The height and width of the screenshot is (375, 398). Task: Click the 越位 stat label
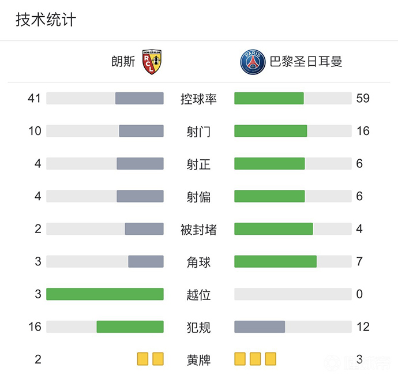pos(198,295)
